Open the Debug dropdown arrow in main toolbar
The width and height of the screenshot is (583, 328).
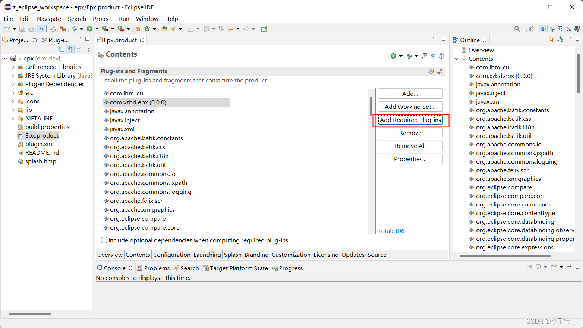[81, 29]
